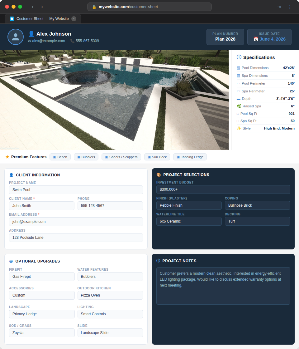Click the Investment Budget field showing $300,000+
The height and width of the screenshot is (349, 299).
coord(223,189)
